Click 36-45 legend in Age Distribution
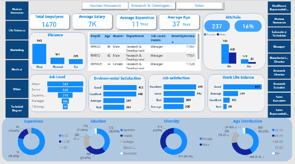 coord(277,136)
